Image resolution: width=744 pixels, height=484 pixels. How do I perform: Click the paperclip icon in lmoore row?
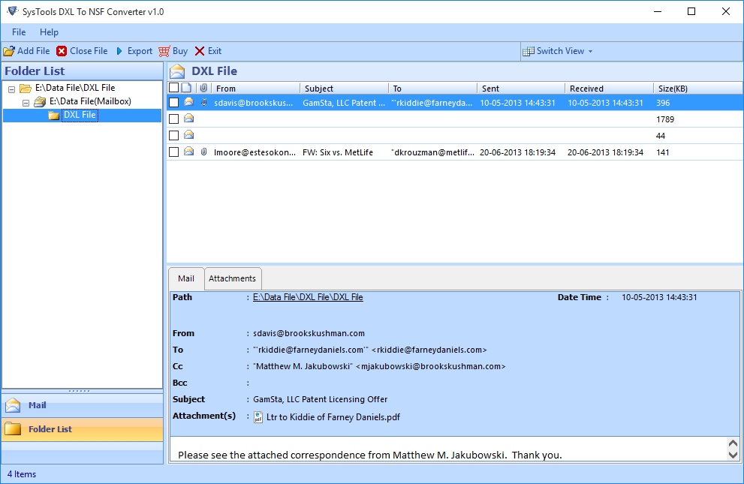pos(204,152)
